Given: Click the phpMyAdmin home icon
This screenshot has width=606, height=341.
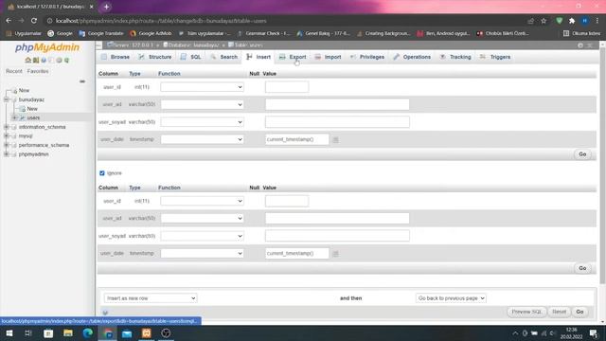Looking at the screenshot, I should click(27, 61).
